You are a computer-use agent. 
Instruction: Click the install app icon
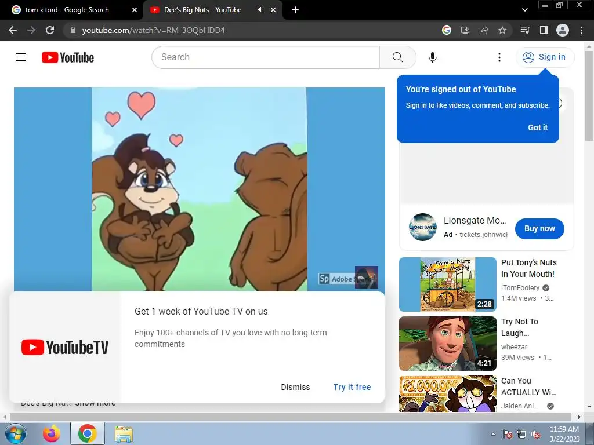pyautogui.click(x=465, y=30)
